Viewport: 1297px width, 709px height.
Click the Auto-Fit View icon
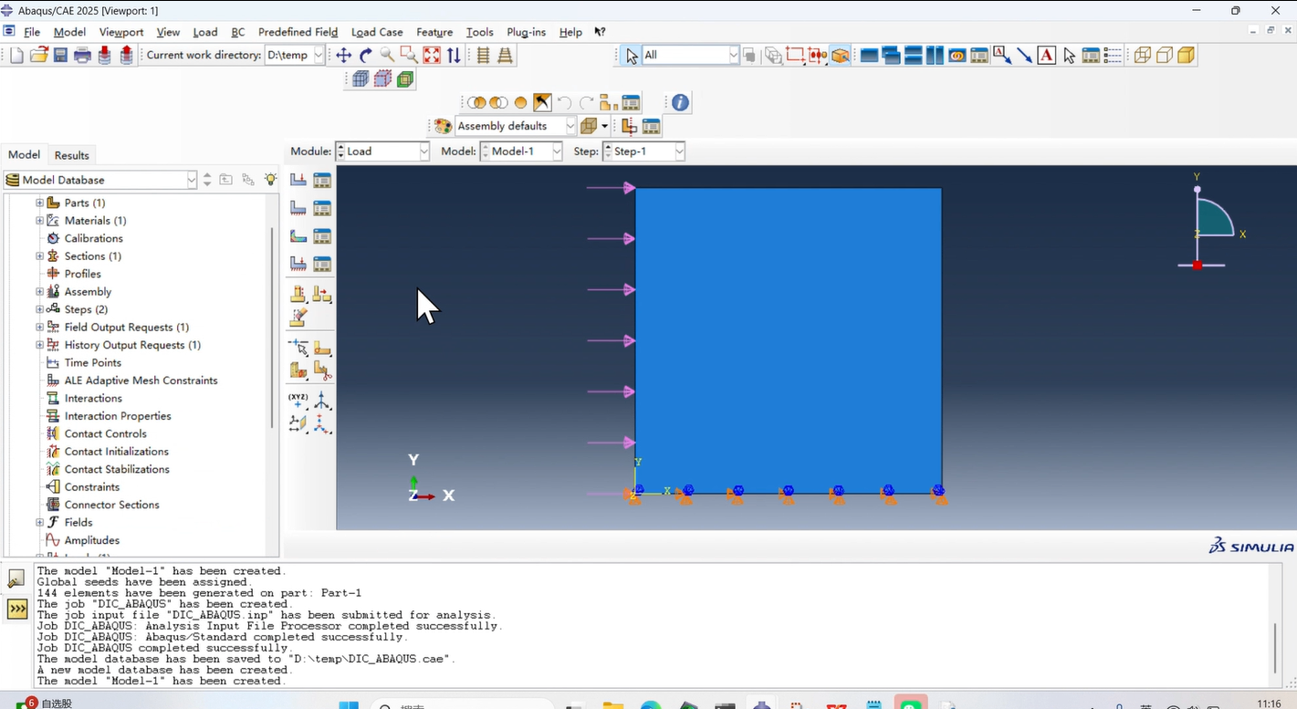pos(432,56)
